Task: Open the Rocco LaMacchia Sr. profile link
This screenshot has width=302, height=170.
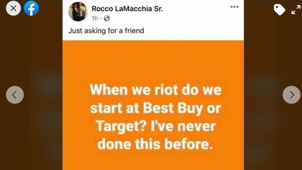Action: pyautogui.click(x=127, y=9)
